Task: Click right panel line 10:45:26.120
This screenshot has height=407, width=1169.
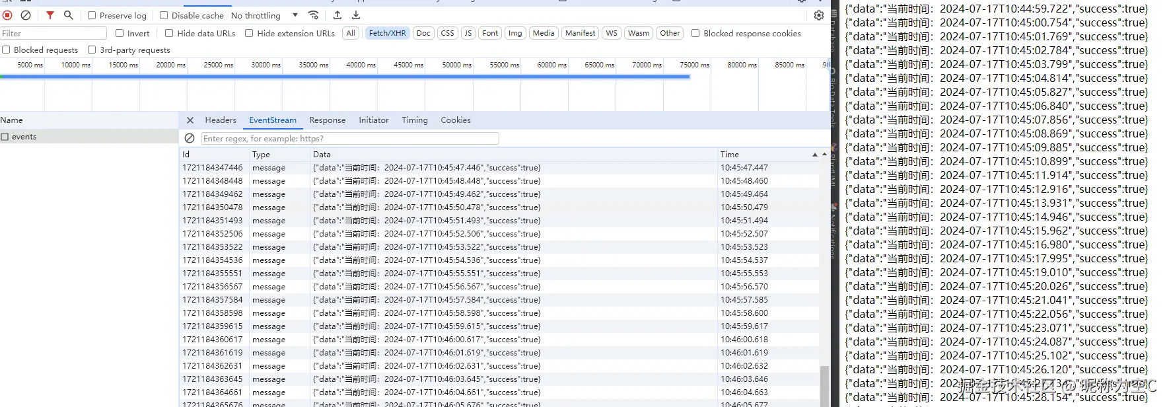Action: coord(997,369)
